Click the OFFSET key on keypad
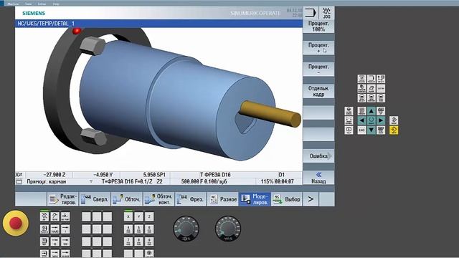 (x=381, y=79)
